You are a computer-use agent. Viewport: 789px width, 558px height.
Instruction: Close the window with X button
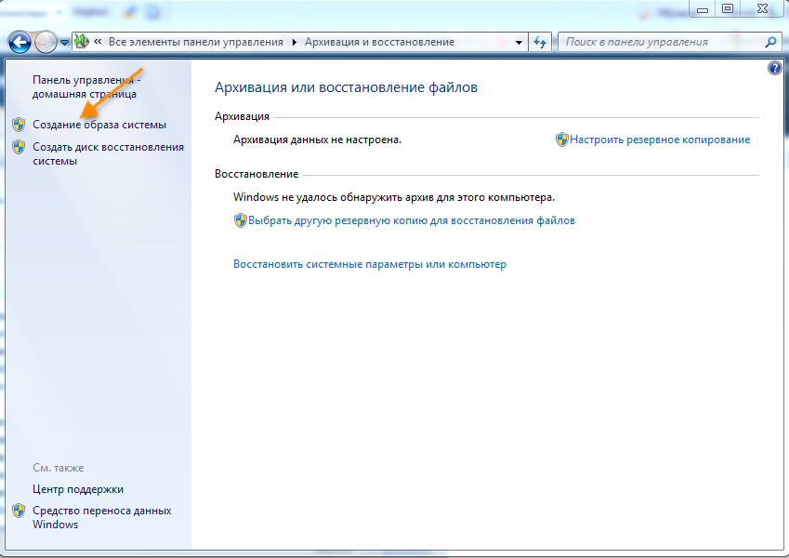762,9
